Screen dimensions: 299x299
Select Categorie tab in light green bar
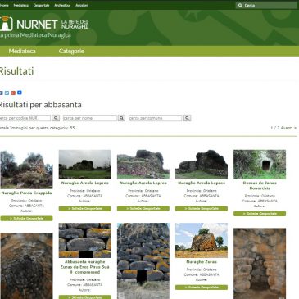pos(71,51)
